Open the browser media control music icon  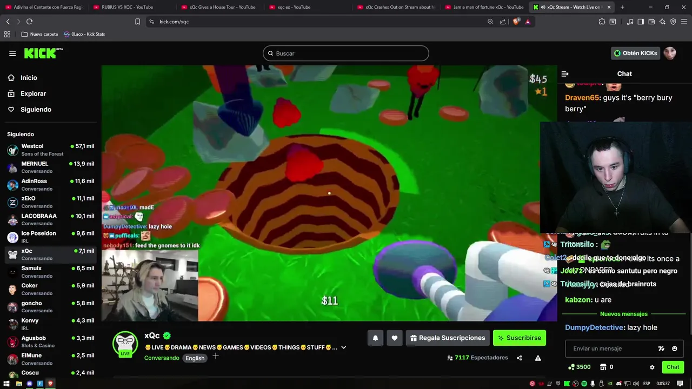click(x=630, y=22)
